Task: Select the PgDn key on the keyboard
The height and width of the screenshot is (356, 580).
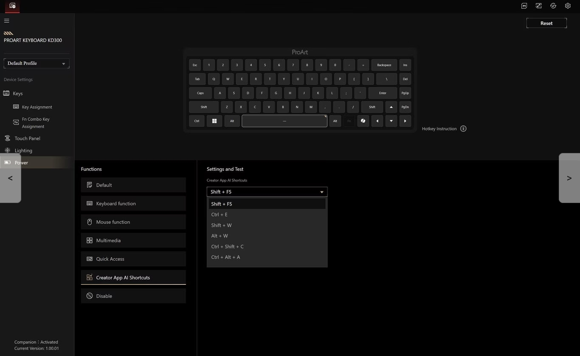Action: [405, 107]
